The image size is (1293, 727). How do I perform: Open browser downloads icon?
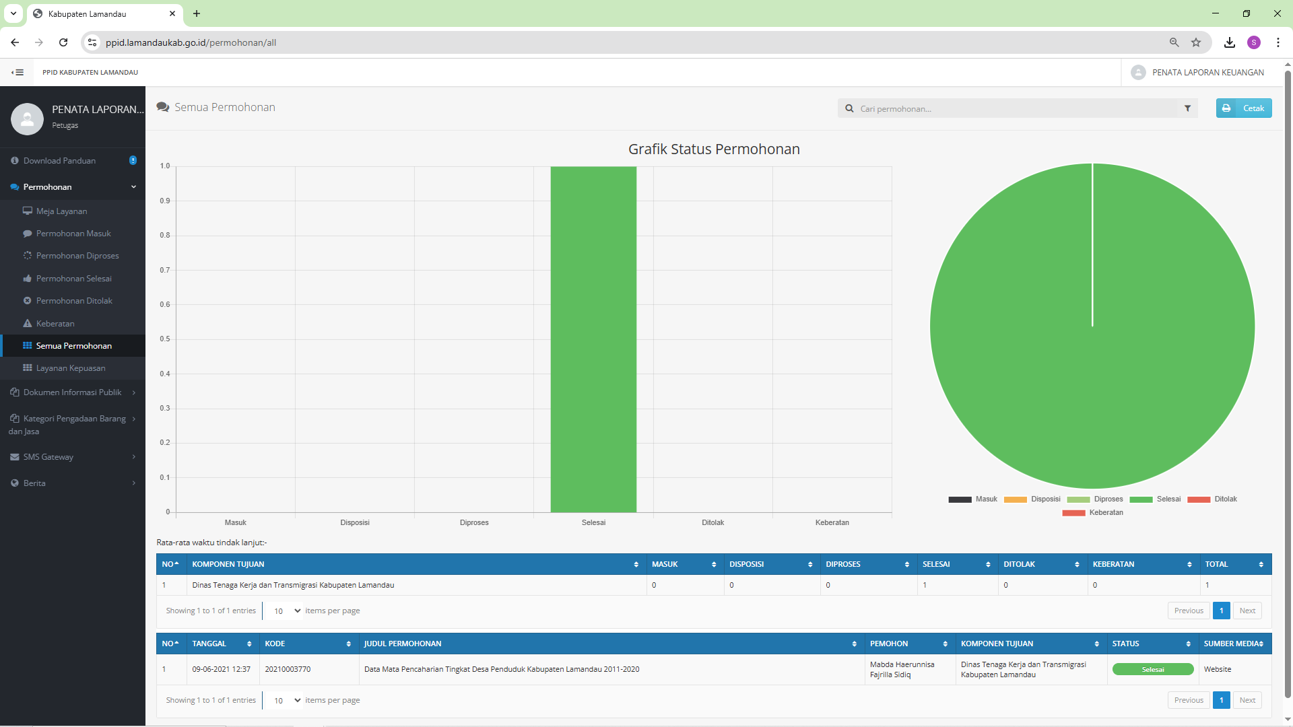point(1229,42)
